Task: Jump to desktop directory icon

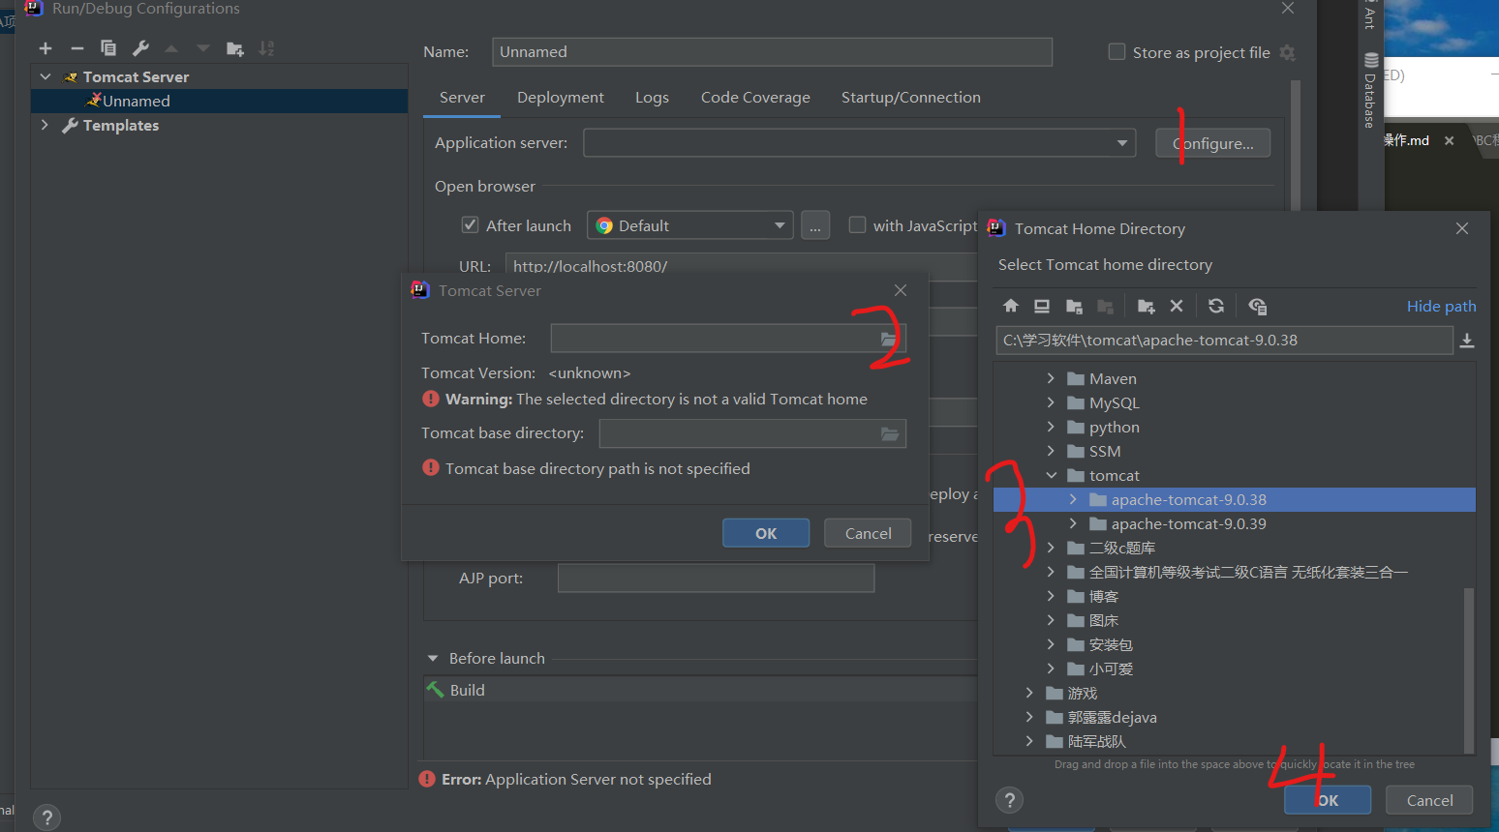Action: point(1042,306)
